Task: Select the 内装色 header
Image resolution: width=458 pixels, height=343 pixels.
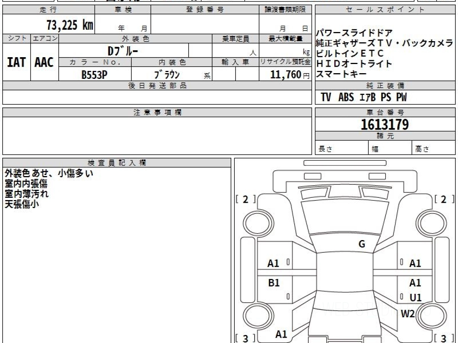Action: coord(172,62)
